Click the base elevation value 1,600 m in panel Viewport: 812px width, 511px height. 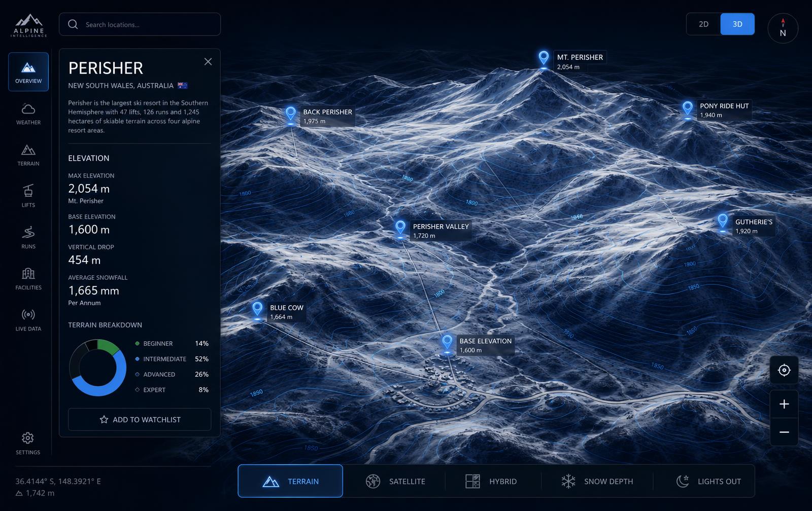[x=89, y=230]
